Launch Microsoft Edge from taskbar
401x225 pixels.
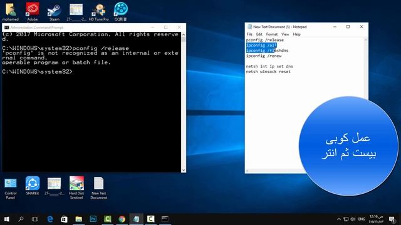click(x=50, y=219)
